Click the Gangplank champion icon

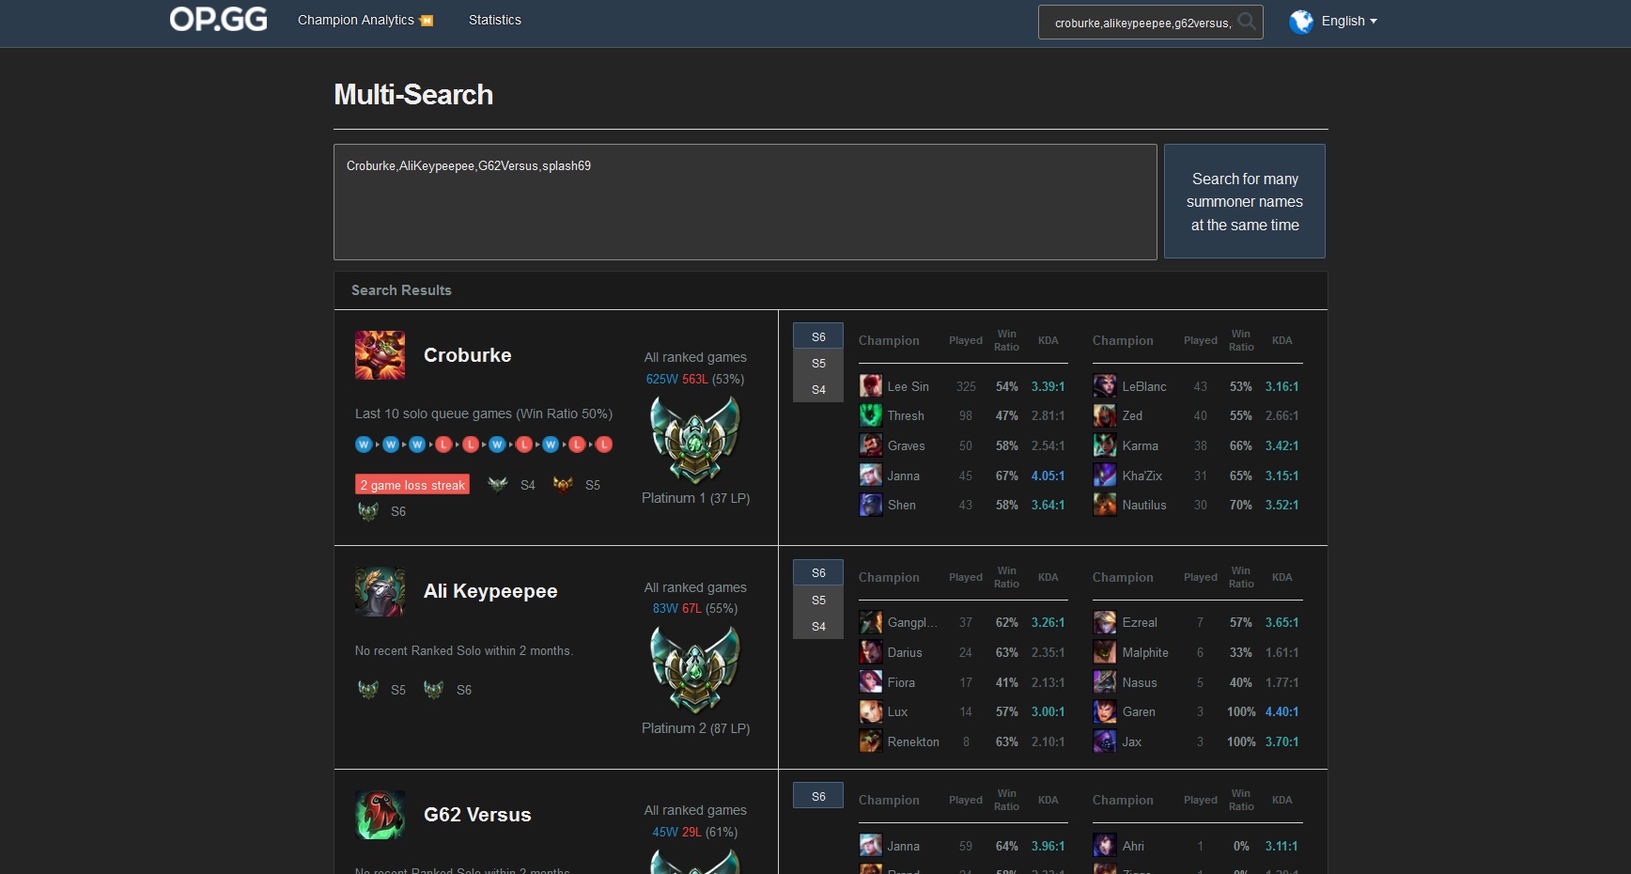click(x=871, y=622)
